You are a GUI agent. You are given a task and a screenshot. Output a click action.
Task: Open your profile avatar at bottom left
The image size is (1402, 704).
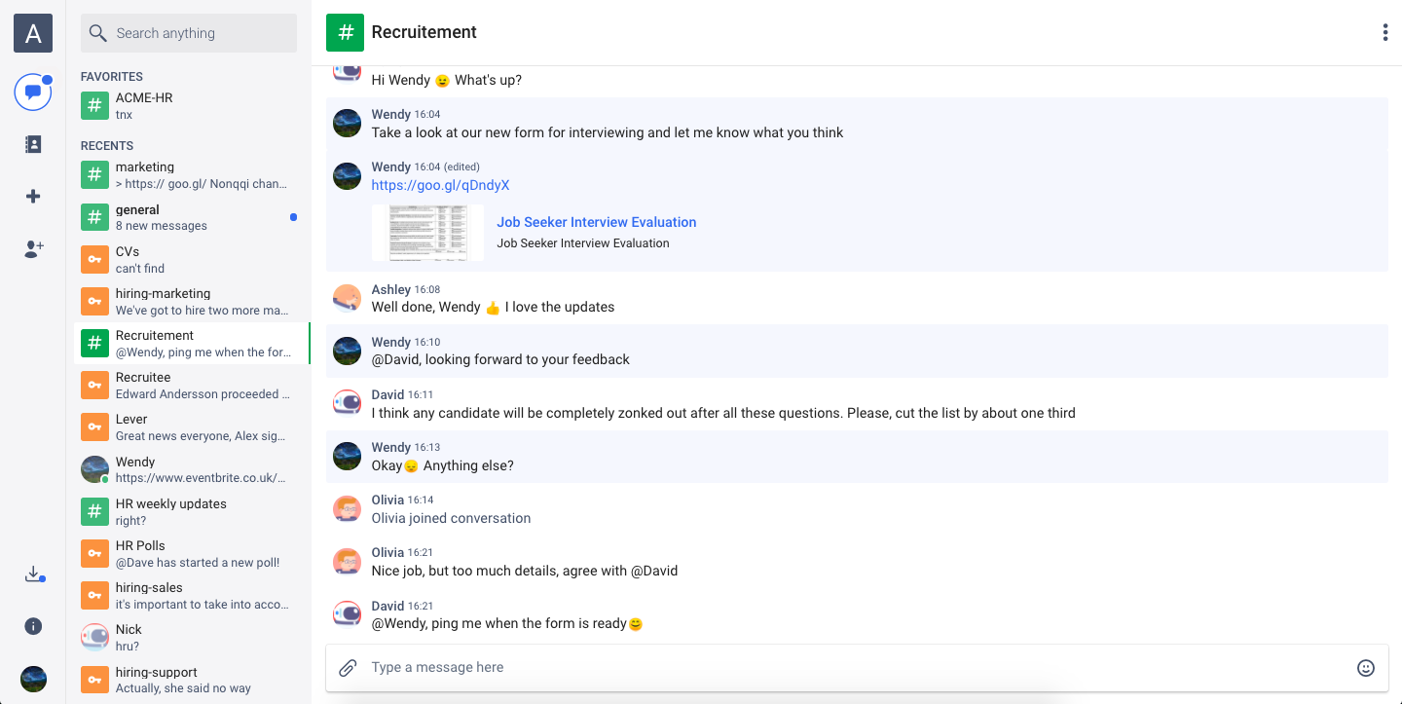[x=33, y=679]
